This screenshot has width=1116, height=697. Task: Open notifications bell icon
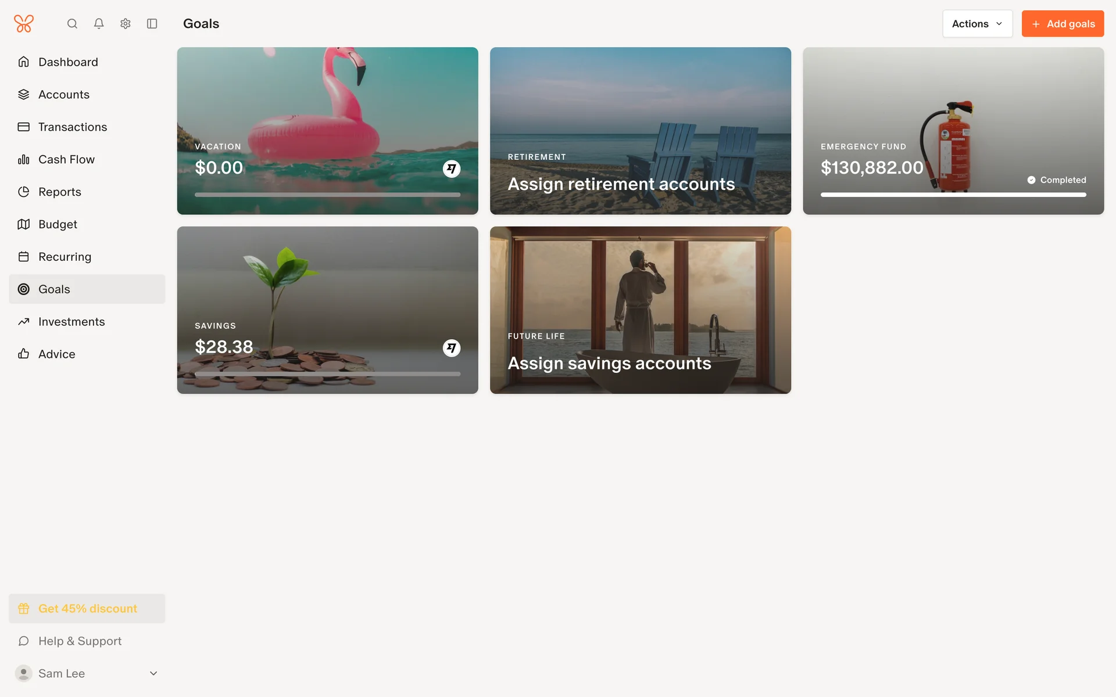[99, 24]
